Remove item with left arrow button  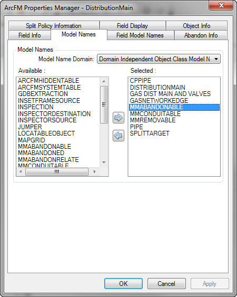coord(118,136)
